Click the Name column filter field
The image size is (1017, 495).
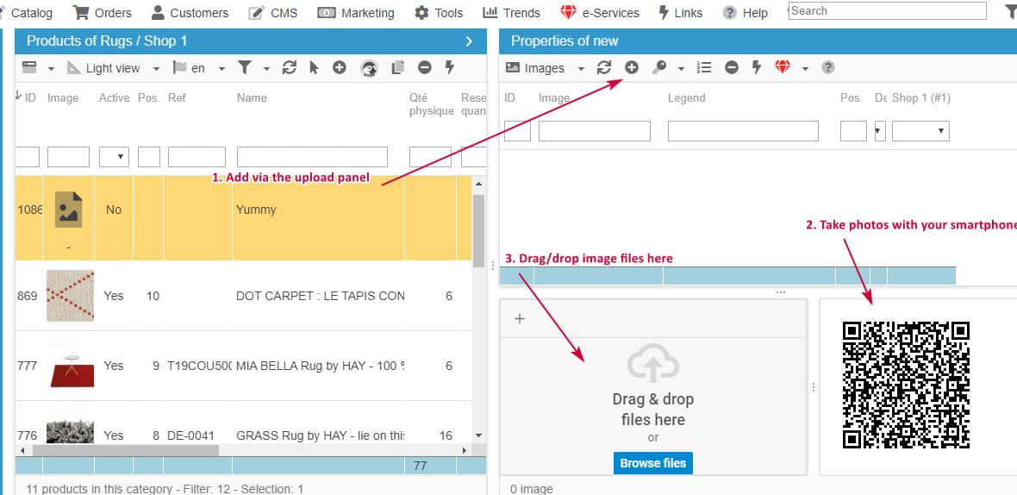pos(312,157)
